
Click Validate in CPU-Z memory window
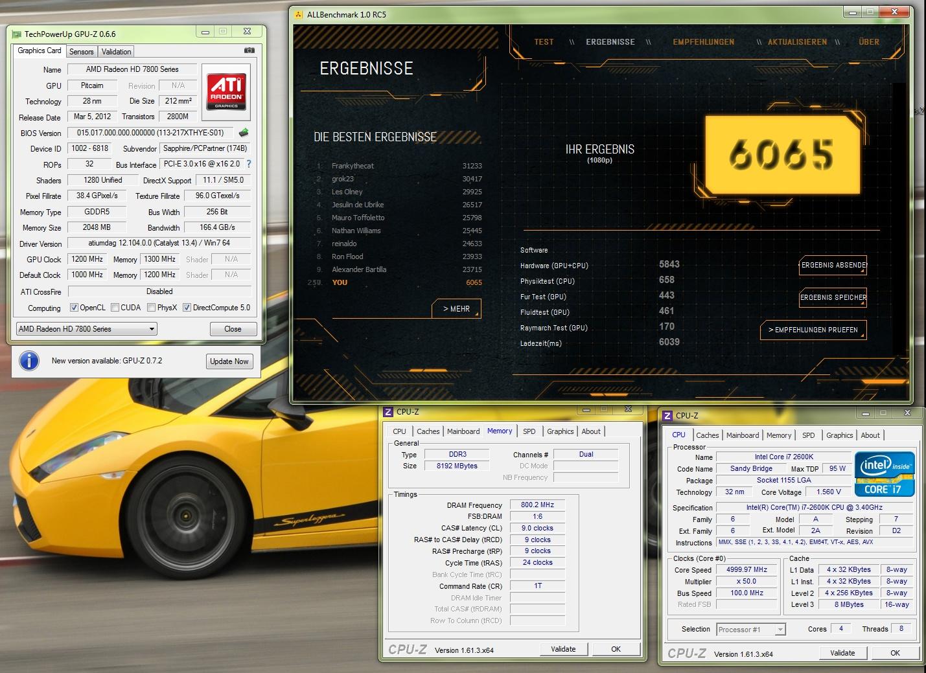point(563,649)
